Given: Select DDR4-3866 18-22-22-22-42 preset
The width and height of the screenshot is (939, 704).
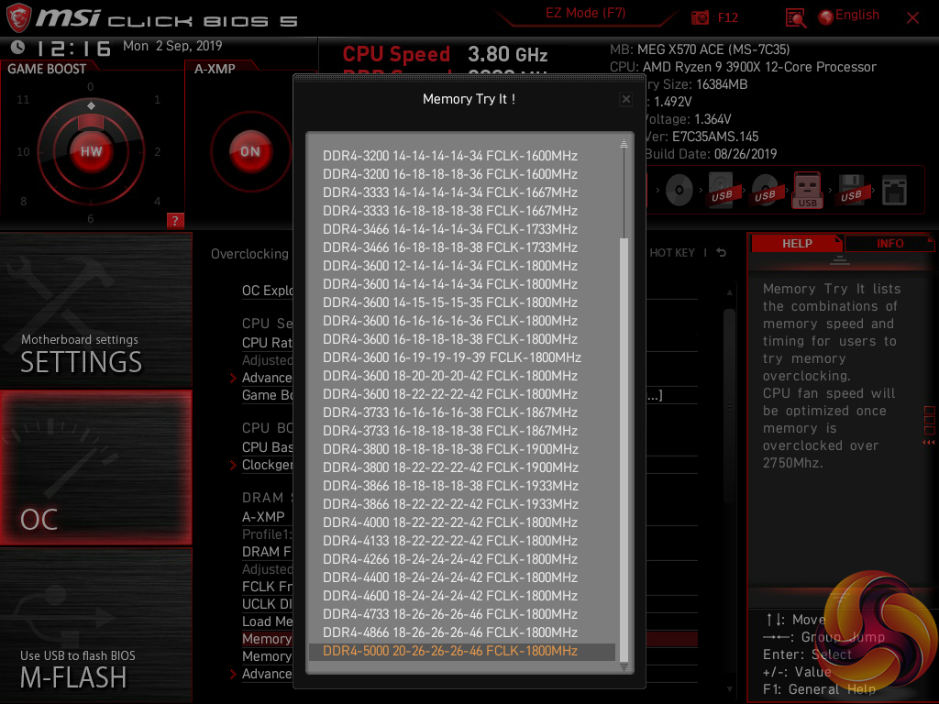Looking at the screenshot, I should click(x=449, y=504).
